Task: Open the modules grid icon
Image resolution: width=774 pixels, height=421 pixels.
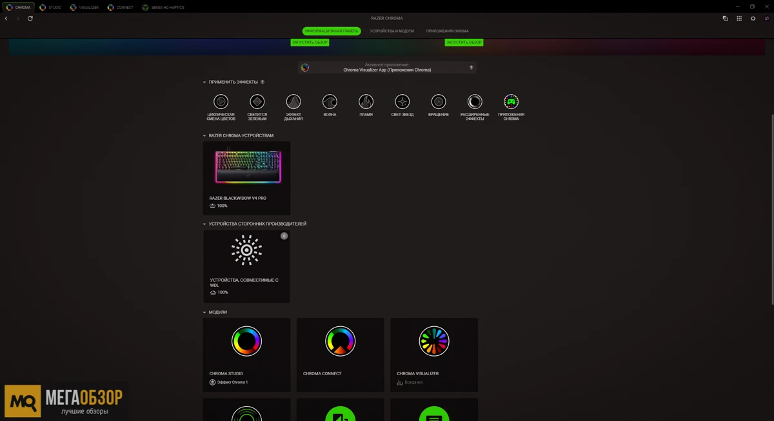Action: [x=739, y=19]
